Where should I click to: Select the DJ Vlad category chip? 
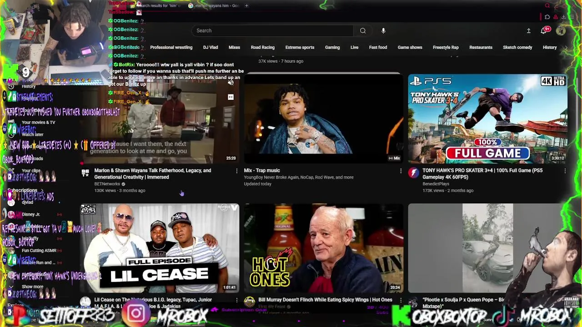coord(211,47)
